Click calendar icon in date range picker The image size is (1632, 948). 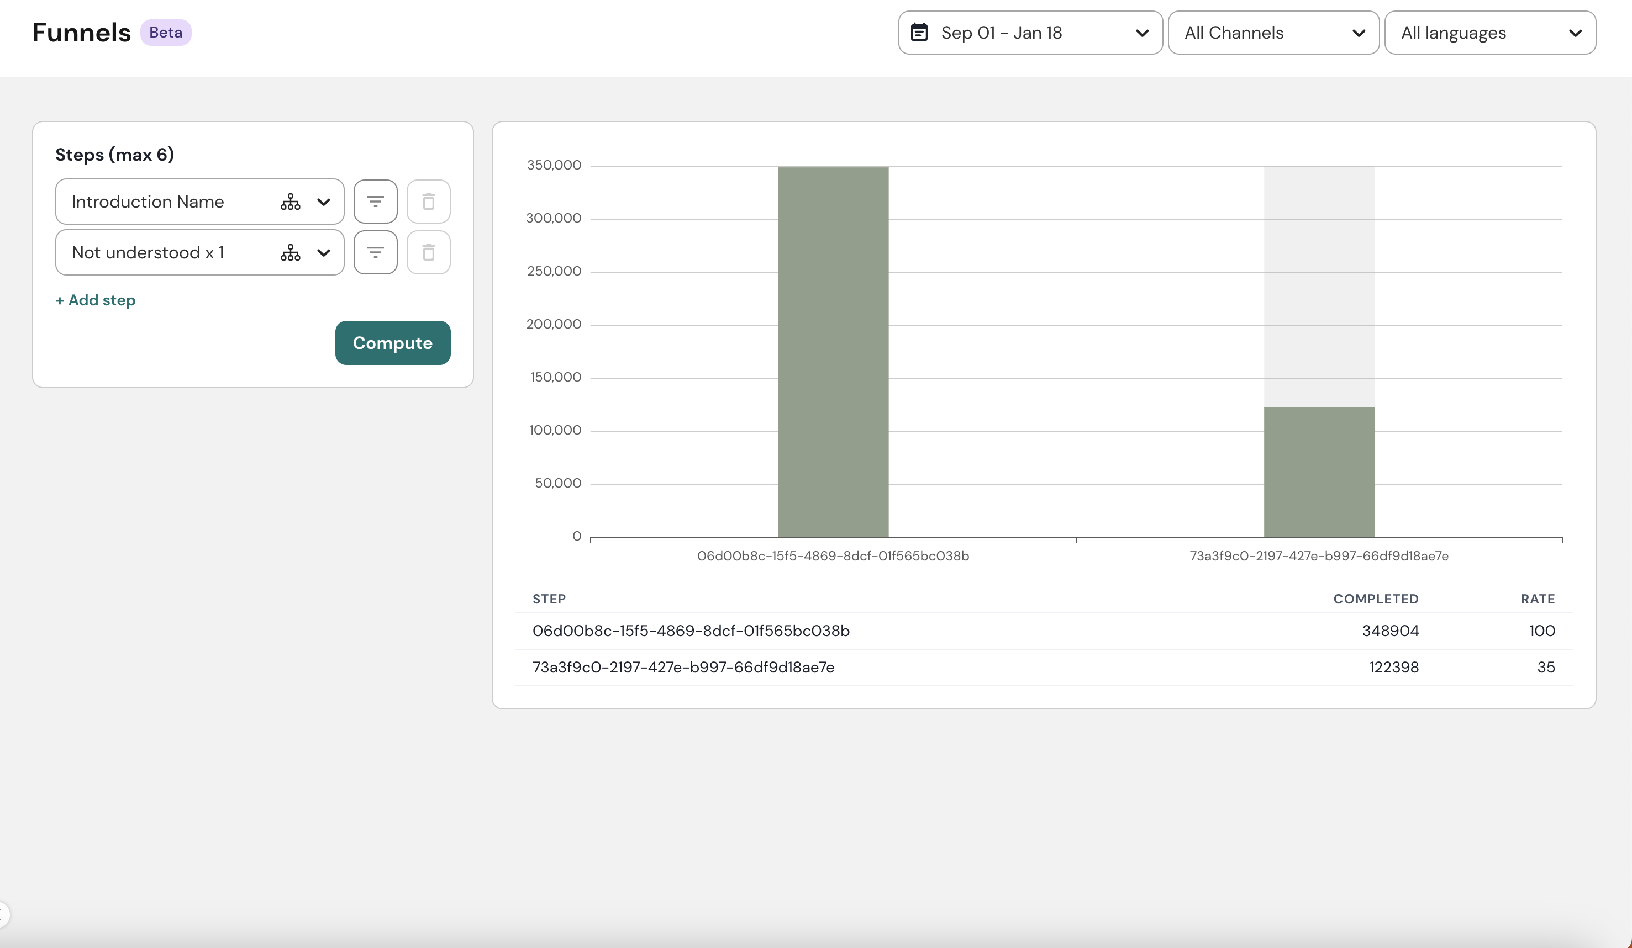(919, 33)
